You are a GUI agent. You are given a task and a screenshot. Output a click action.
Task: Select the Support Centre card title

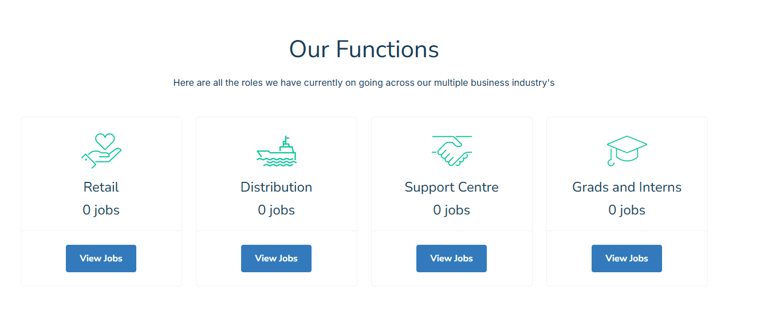(452, 188)
